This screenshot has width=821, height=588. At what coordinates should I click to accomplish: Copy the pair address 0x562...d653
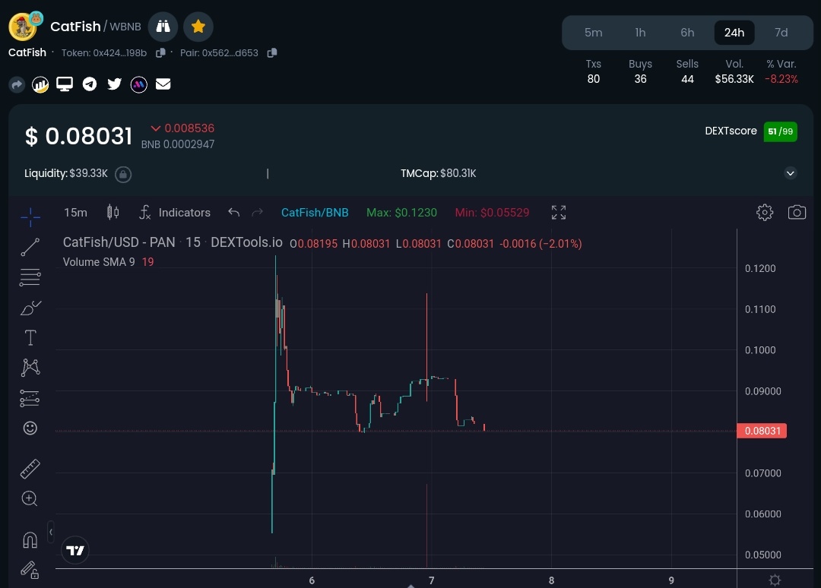tap(271, 53)
